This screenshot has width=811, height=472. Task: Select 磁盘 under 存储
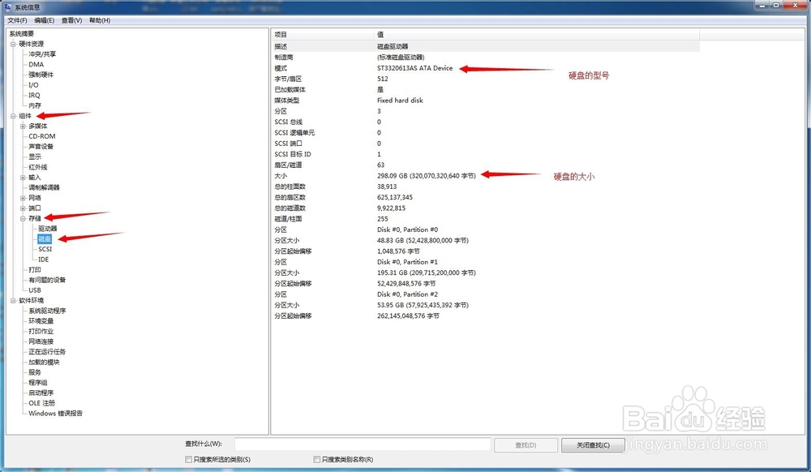[x=45, y=239]
